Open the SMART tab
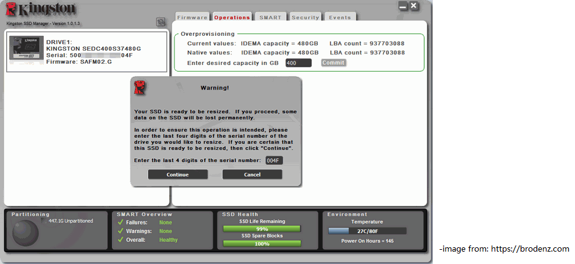Viewport: 575px width, 264px height. coord(270,17)
